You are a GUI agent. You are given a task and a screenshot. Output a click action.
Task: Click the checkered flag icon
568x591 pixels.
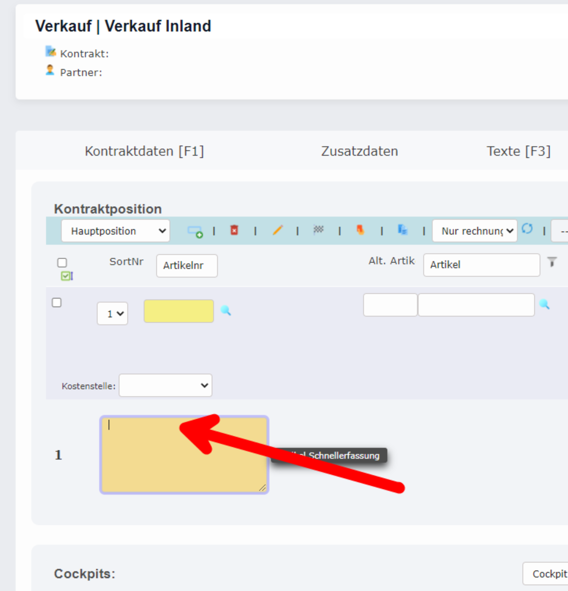click(319, 230)
